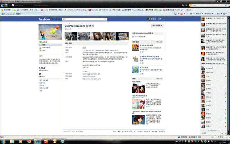Click the IE Home toolbar icon
This screenshot has width=230, height=144.
point(175,14)
